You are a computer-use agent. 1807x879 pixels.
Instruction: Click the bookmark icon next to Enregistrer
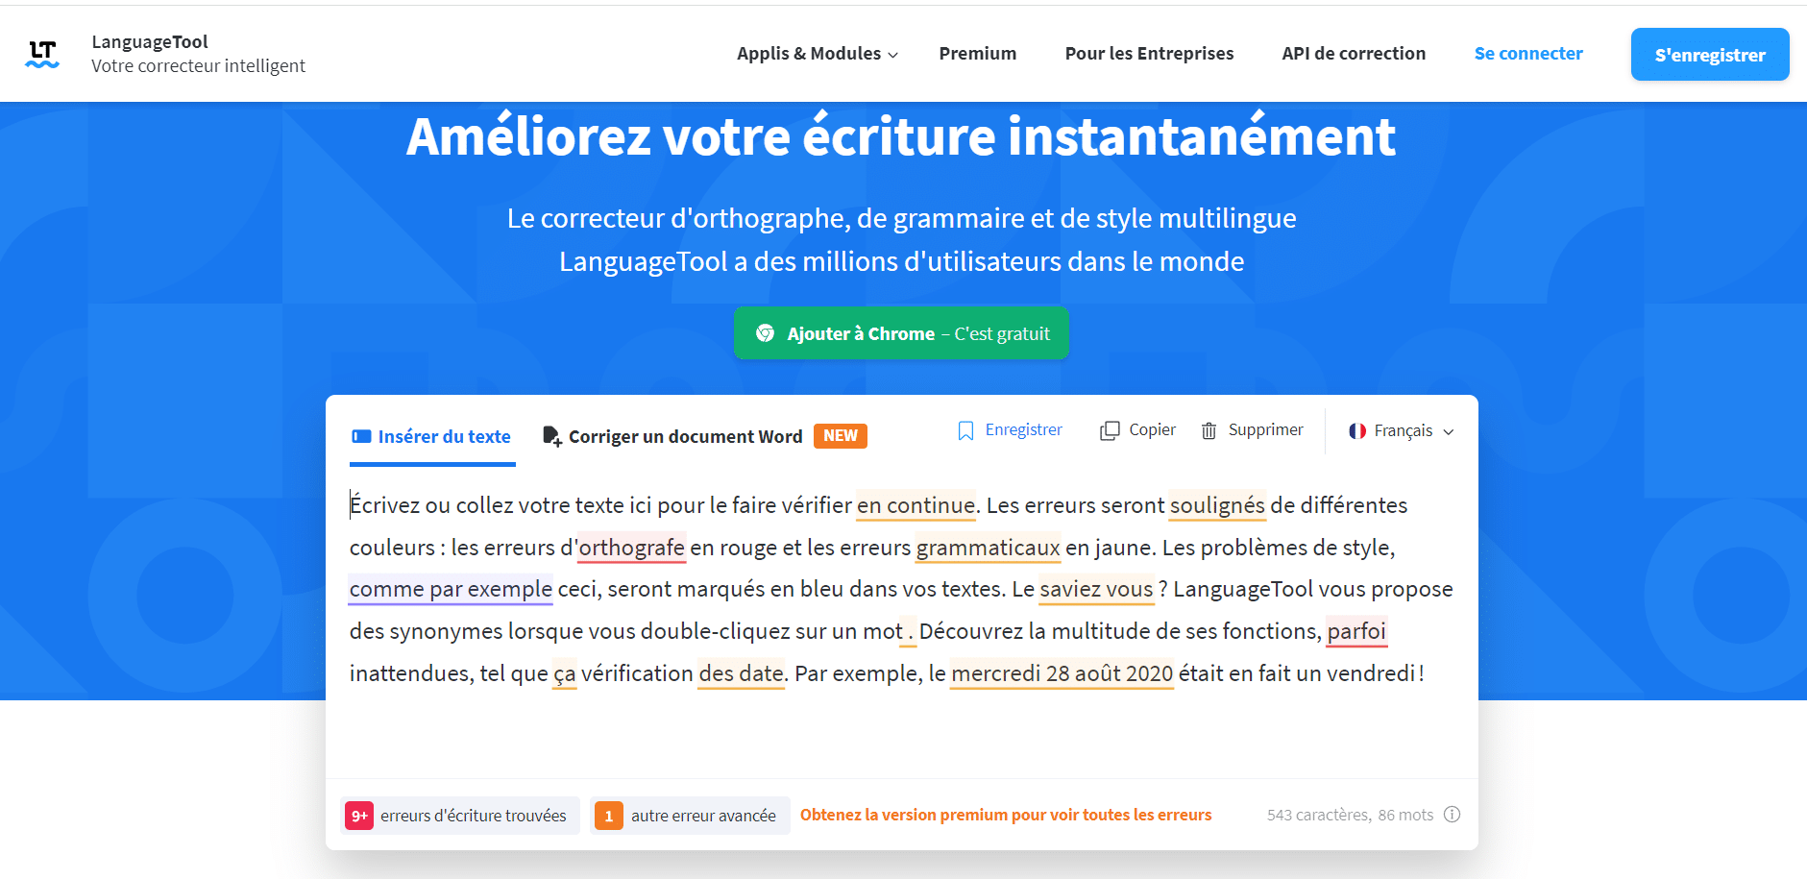tap(965, 431)
